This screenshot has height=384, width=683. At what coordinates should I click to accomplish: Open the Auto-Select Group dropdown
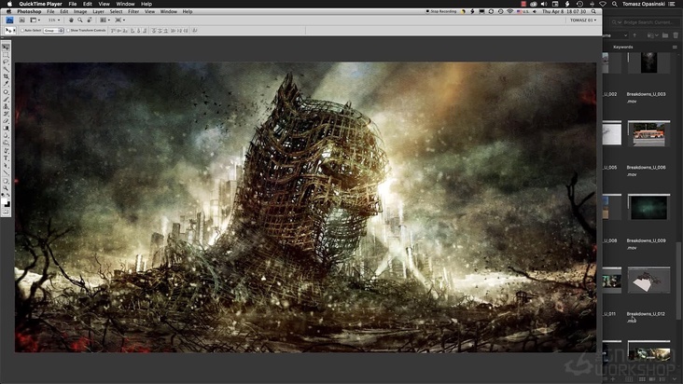click(x=53, y=31)
